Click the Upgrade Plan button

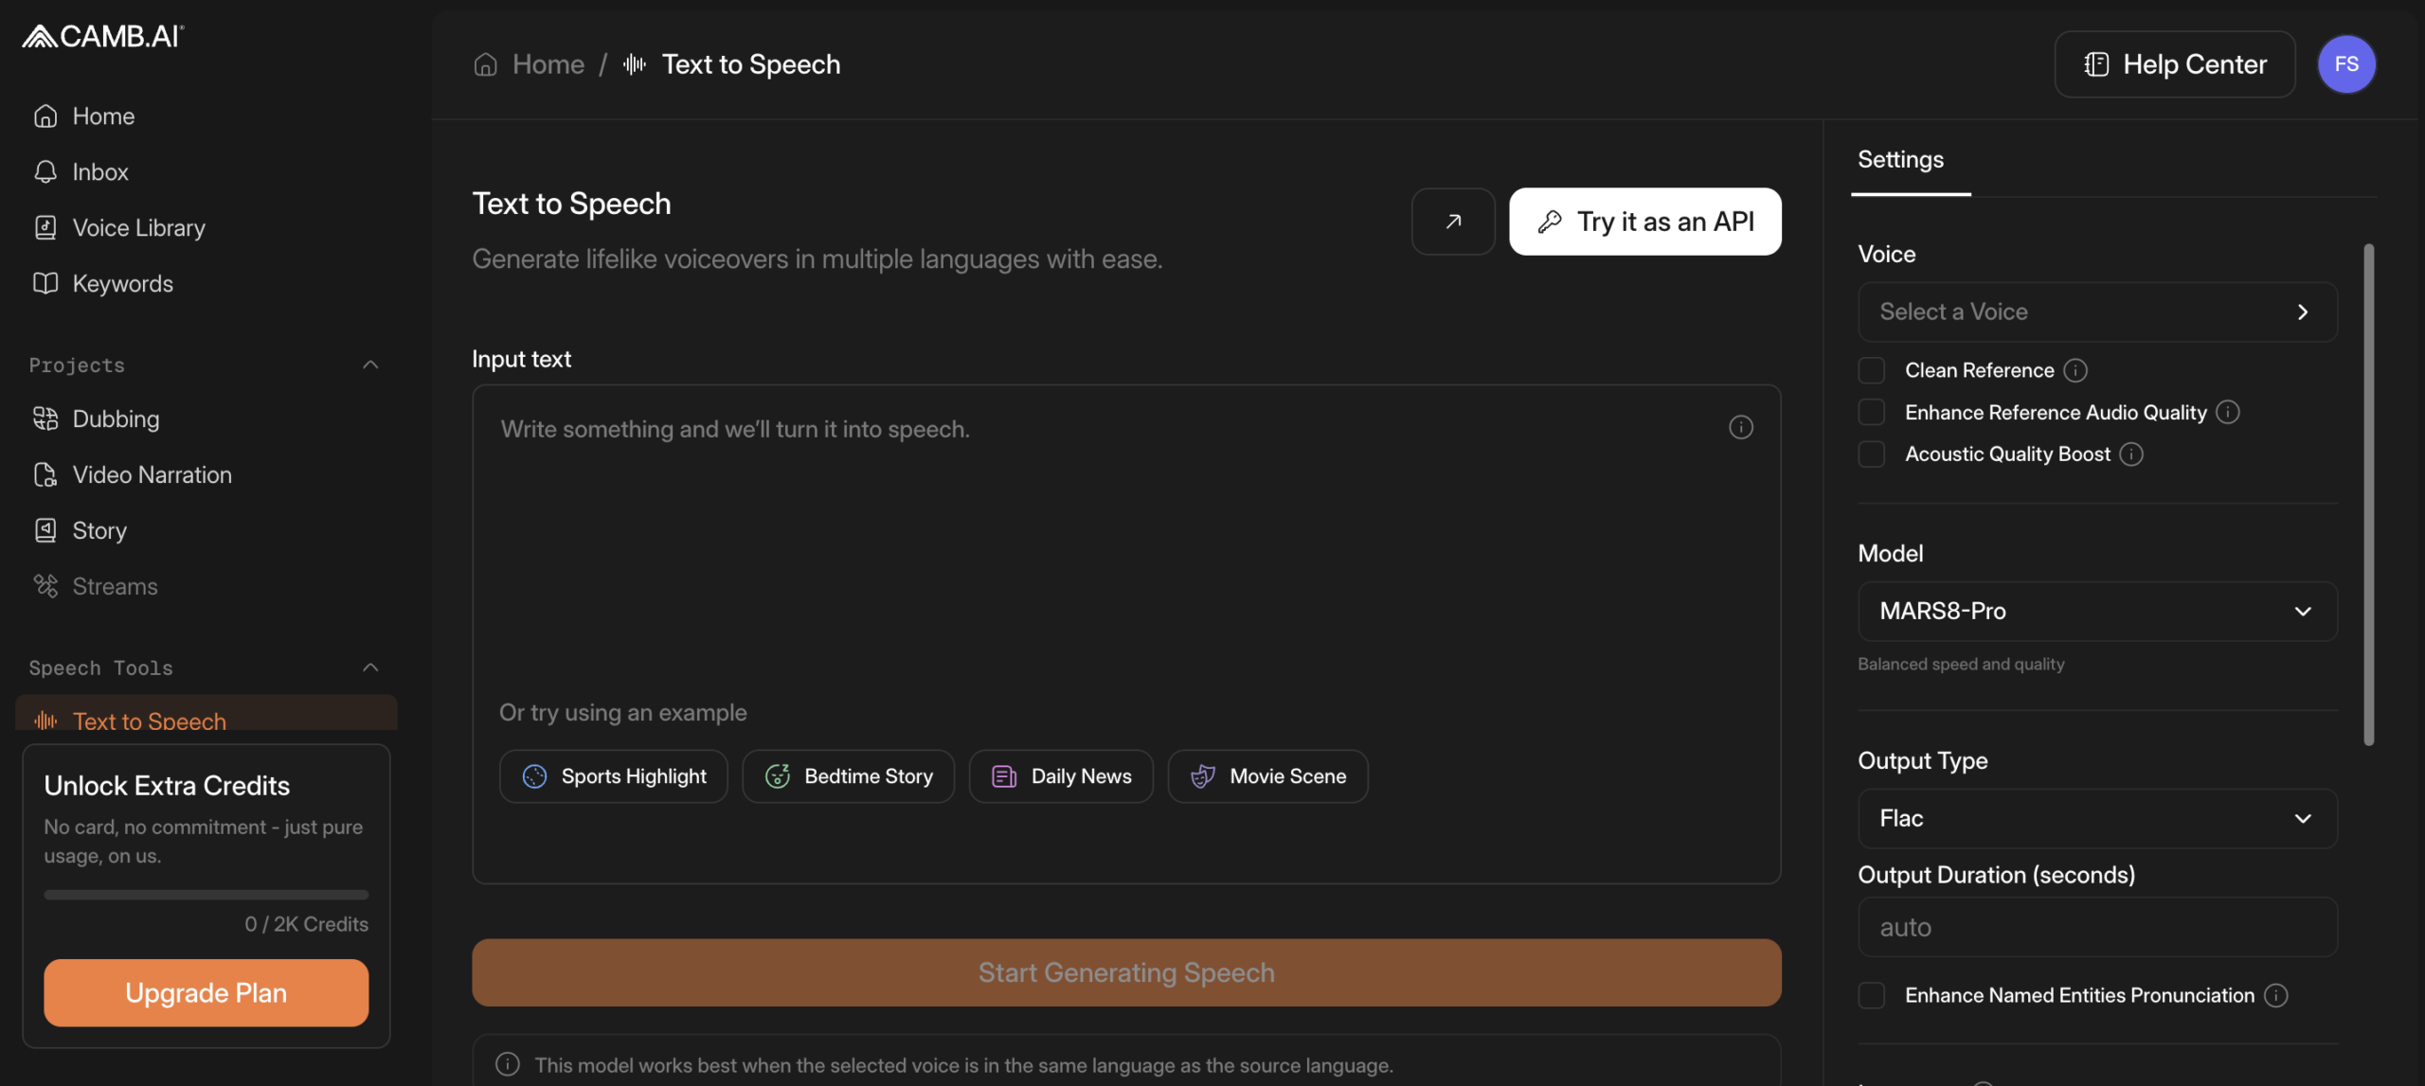[x=206, y=993]
